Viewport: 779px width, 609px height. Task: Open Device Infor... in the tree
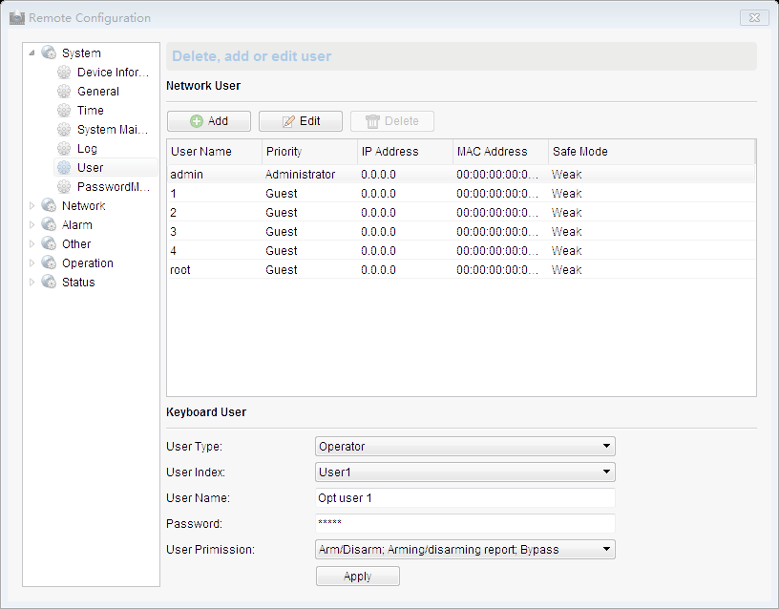(113, 73)
